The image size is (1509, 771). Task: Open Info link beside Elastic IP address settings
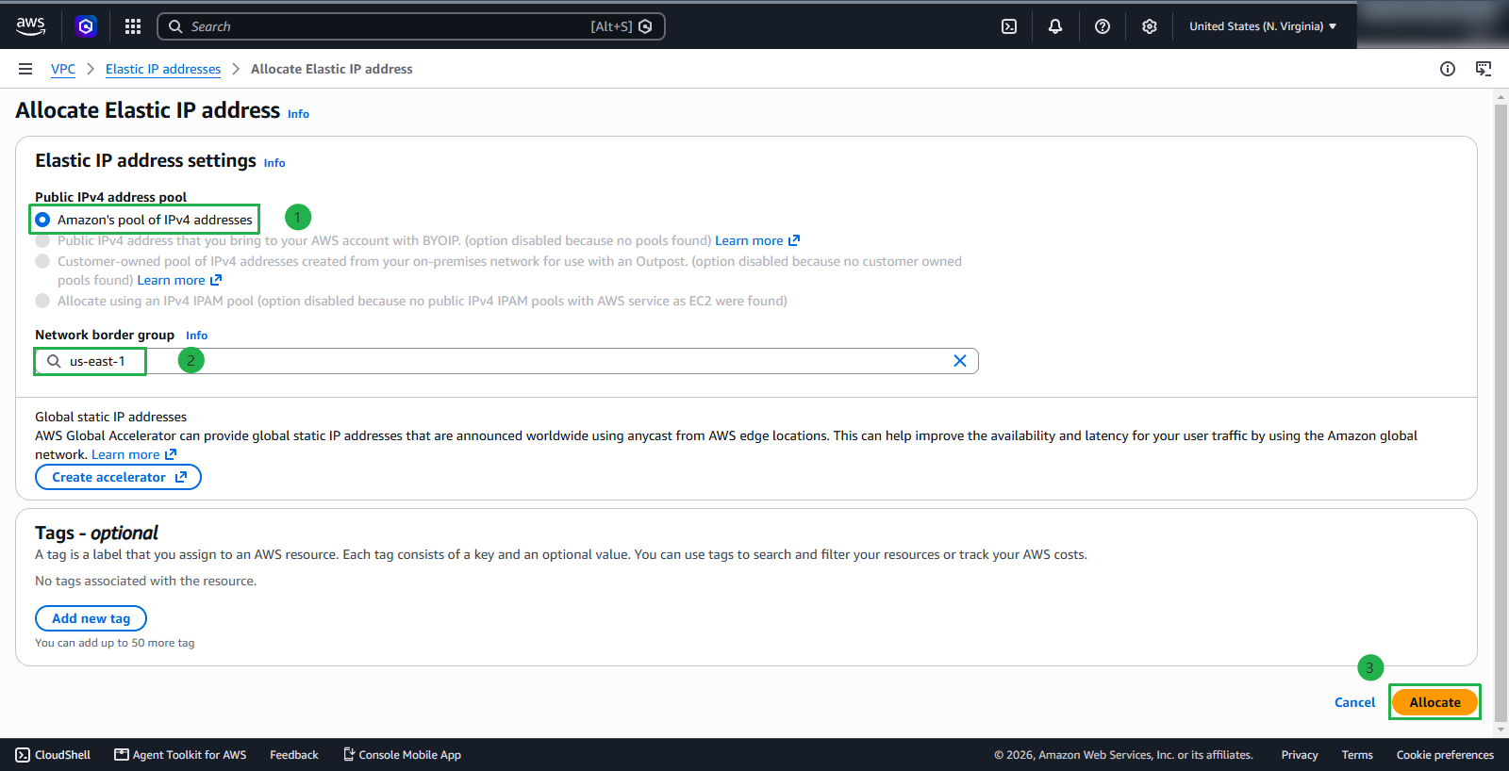[x=274, y=163]
